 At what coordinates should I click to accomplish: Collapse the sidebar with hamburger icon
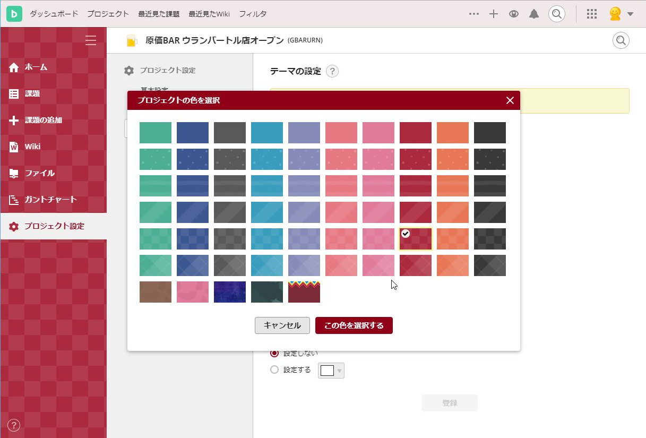pos(91,40)
